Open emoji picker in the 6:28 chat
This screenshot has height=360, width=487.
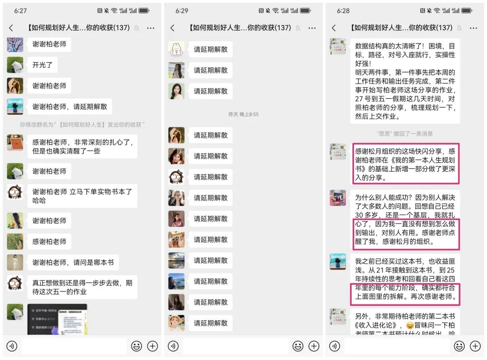click(x=459, y=346)
